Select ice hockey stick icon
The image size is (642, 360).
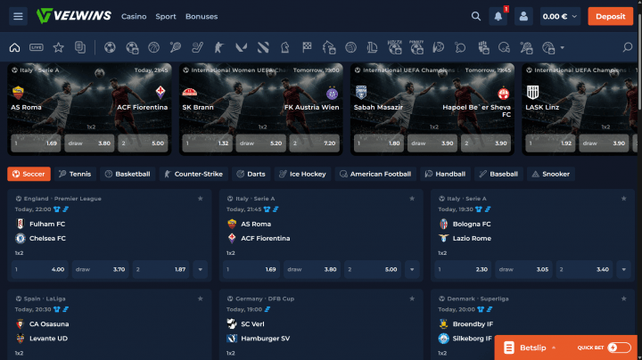(197, 47)
